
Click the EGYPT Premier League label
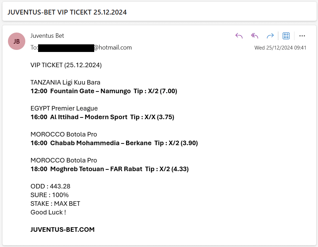coord(64,108)
